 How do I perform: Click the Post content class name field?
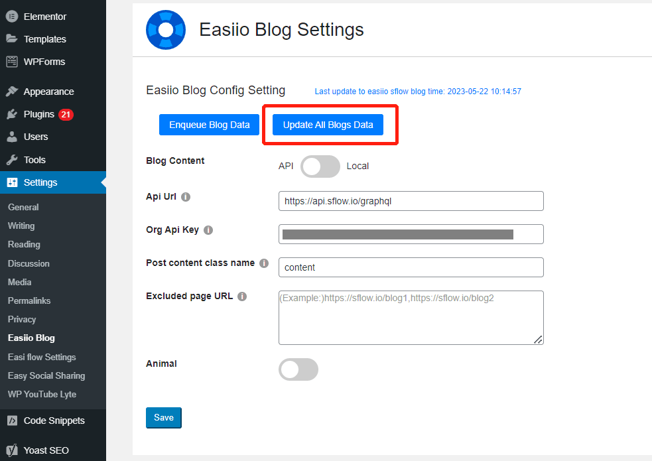(x=411, y=267)
